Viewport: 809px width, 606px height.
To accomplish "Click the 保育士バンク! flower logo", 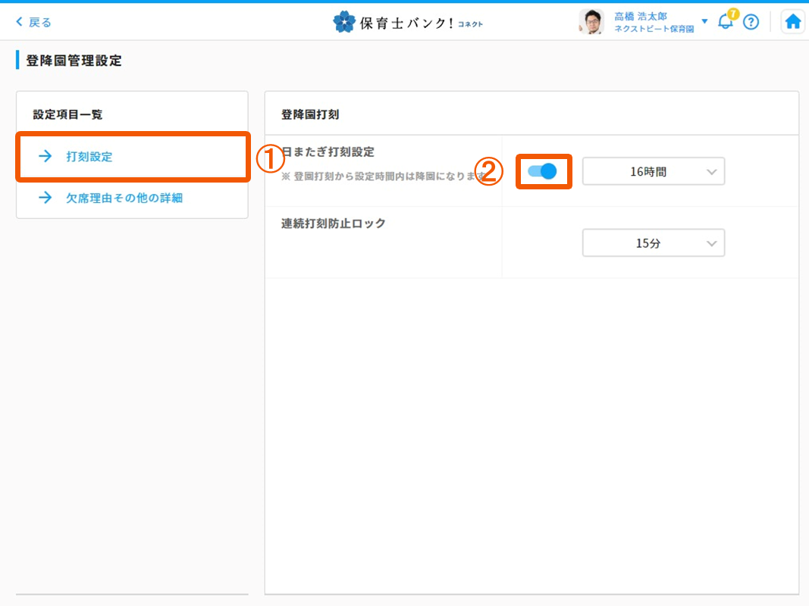I will pyautogui.click(x=343, y=22).
